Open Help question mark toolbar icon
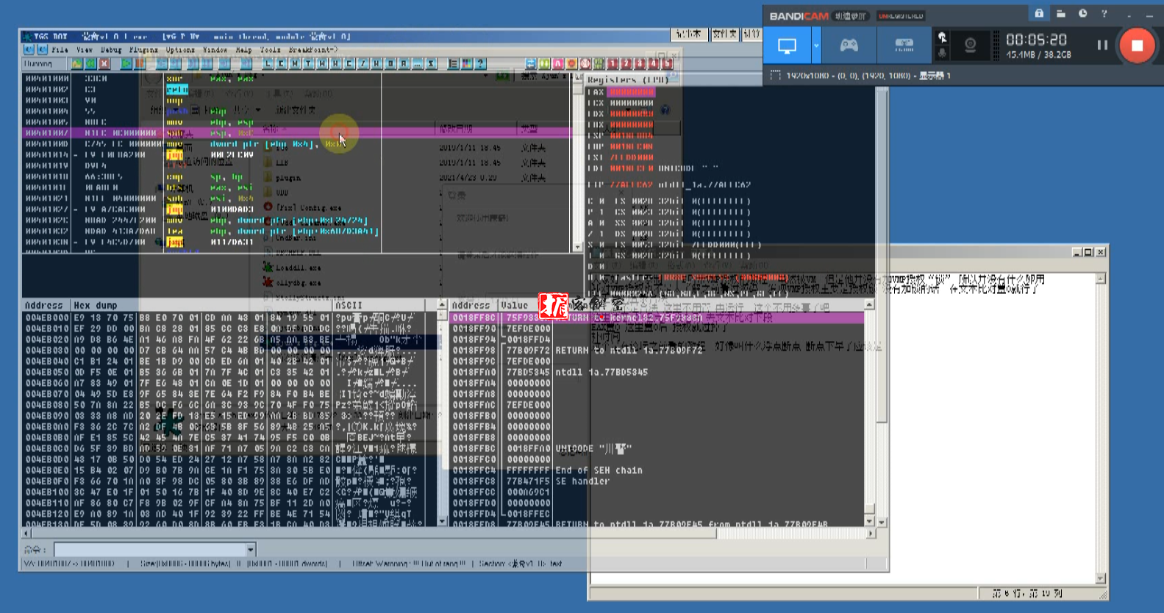 [x=479, y=64]
